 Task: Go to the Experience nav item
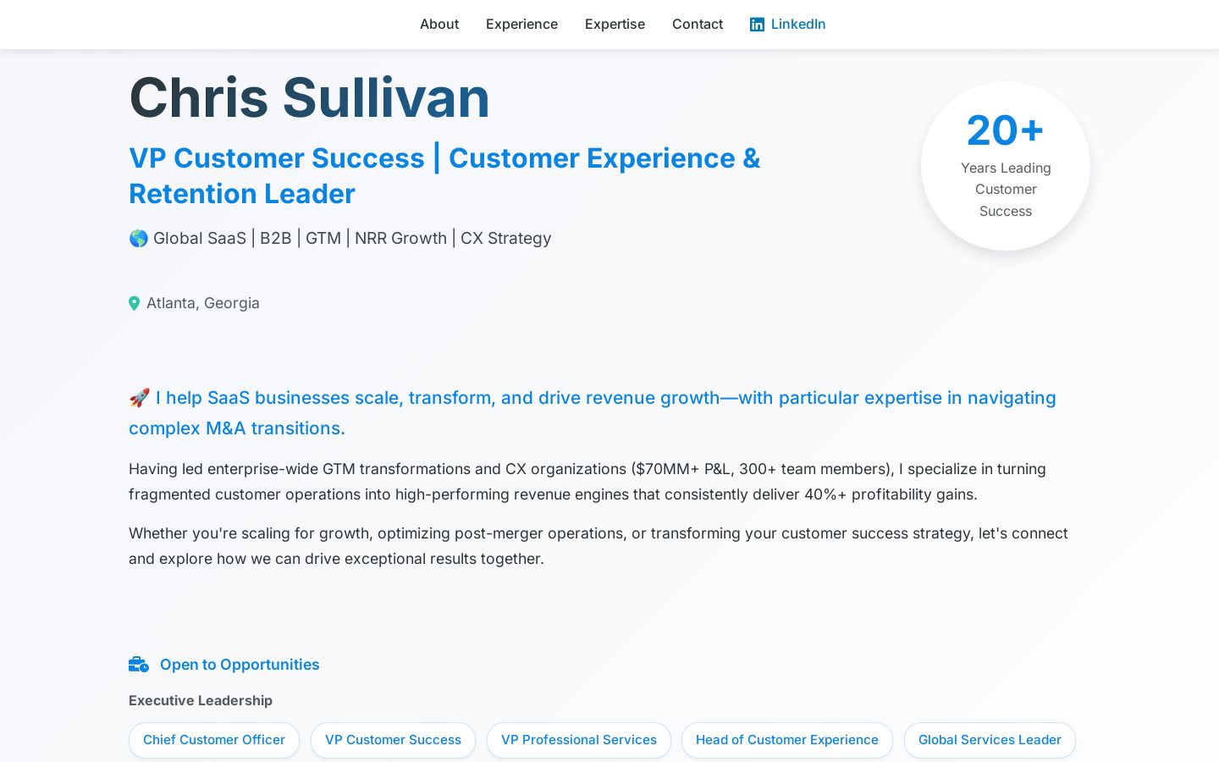(x=521, y=25)
